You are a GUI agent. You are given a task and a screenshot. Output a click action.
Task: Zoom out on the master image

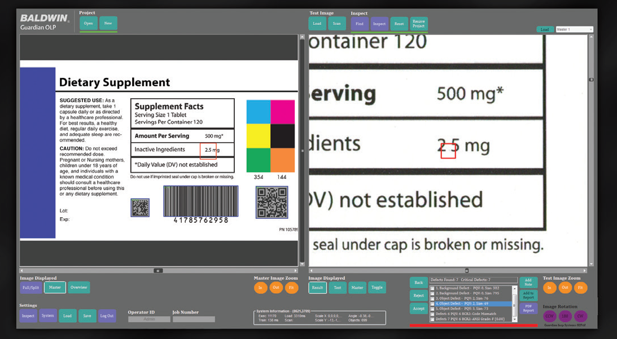(x=276, y=288)
